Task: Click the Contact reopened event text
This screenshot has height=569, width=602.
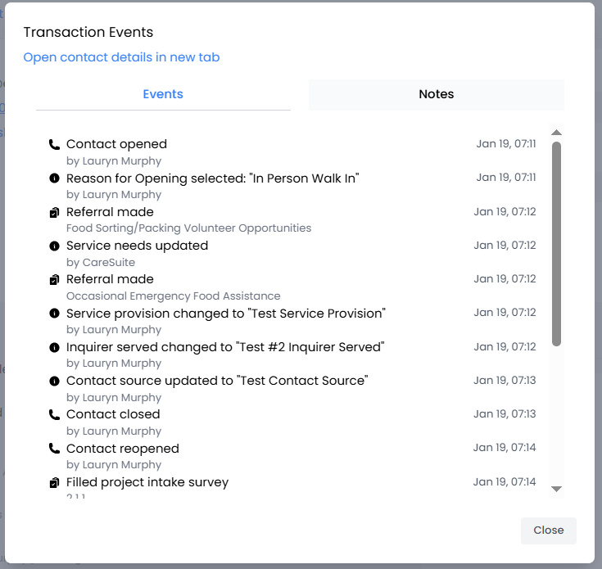Action: (x=123, y=449)
